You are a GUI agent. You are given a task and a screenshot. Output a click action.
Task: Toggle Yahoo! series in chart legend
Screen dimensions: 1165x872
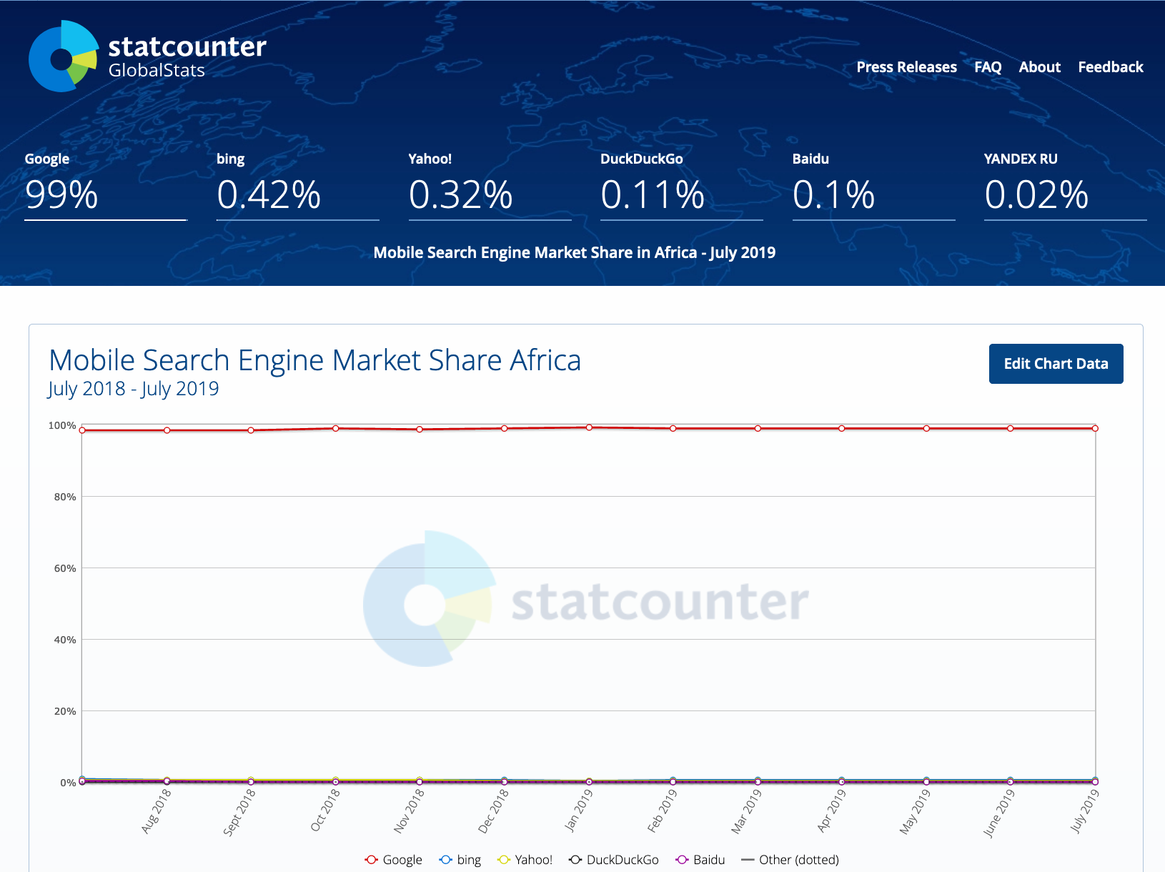click(x=525, y=860)
